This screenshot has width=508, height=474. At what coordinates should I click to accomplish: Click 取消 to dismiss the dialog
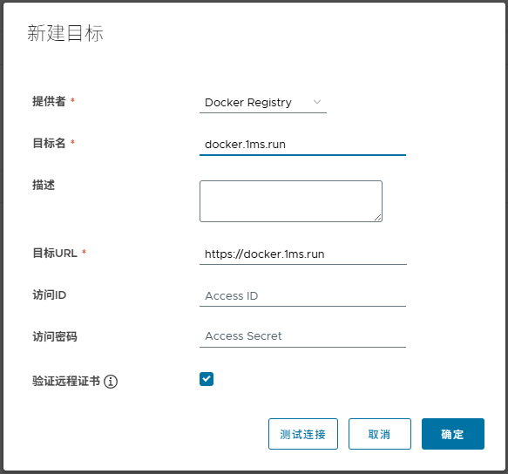click(380, 434)
